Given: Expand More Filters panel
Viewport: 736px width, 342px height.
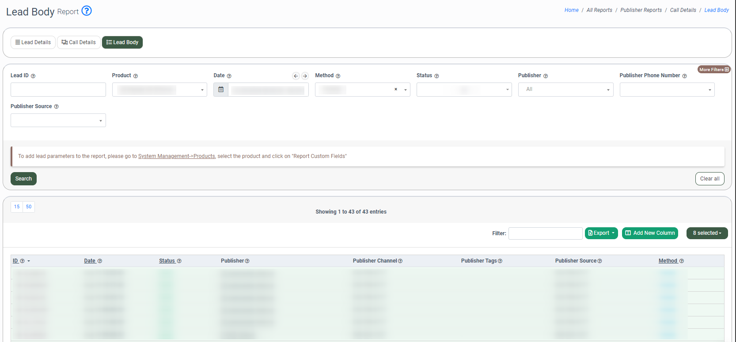Looking at the screenshot, I should (x=713, y=69).
